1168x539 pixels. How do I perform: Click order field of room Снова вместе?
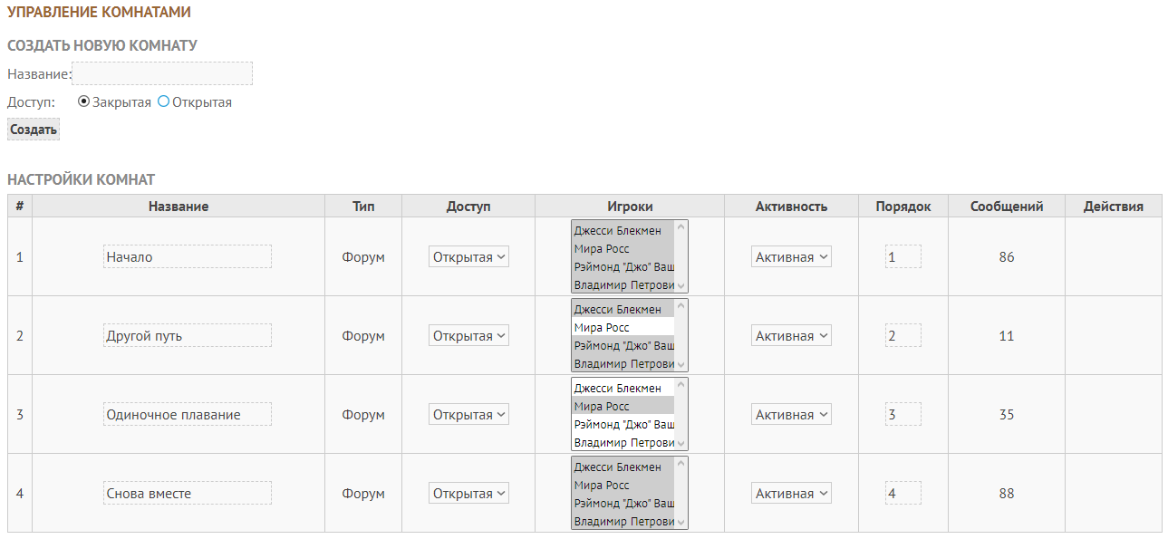point(903,494)
